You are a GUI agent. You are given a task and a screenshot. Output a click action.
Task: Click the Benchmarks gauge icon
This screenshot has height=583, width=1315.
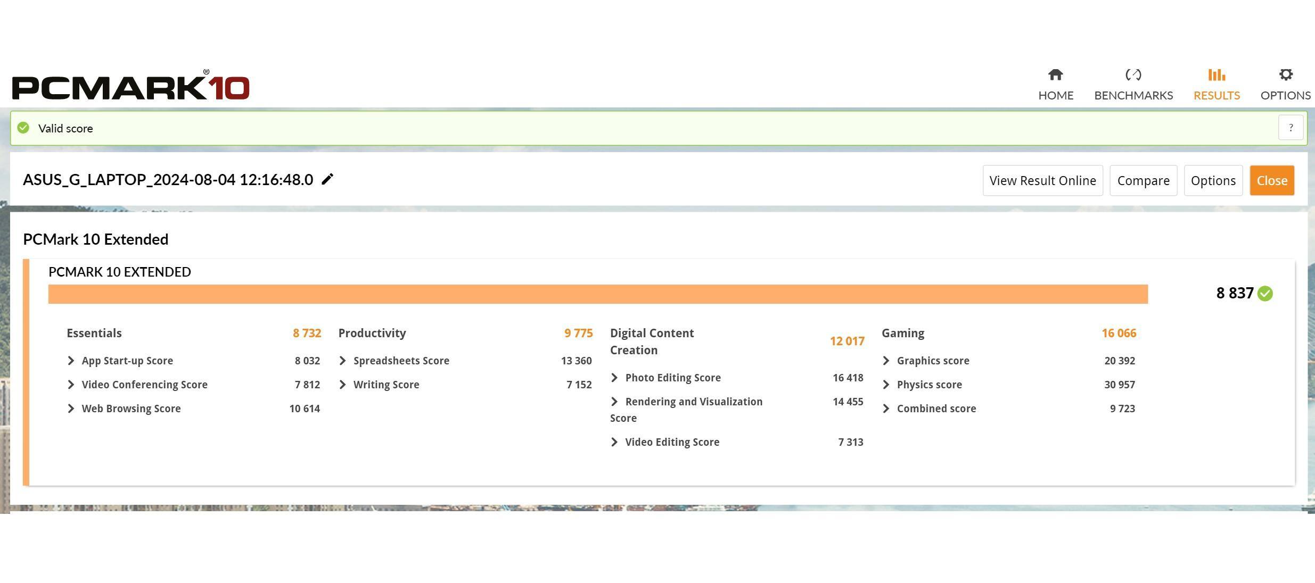pos(1133,74)
